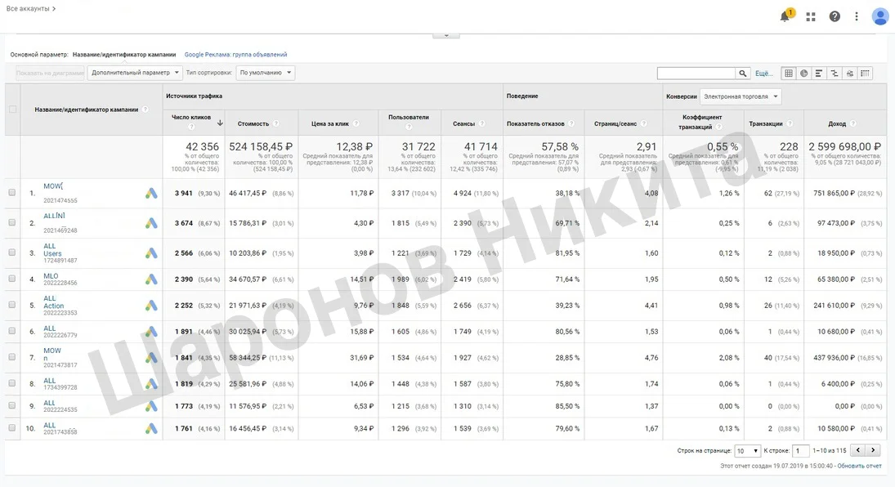Tick the checkbox for row 5 ALL Action
895x487 pixels.
pos(12,306)
